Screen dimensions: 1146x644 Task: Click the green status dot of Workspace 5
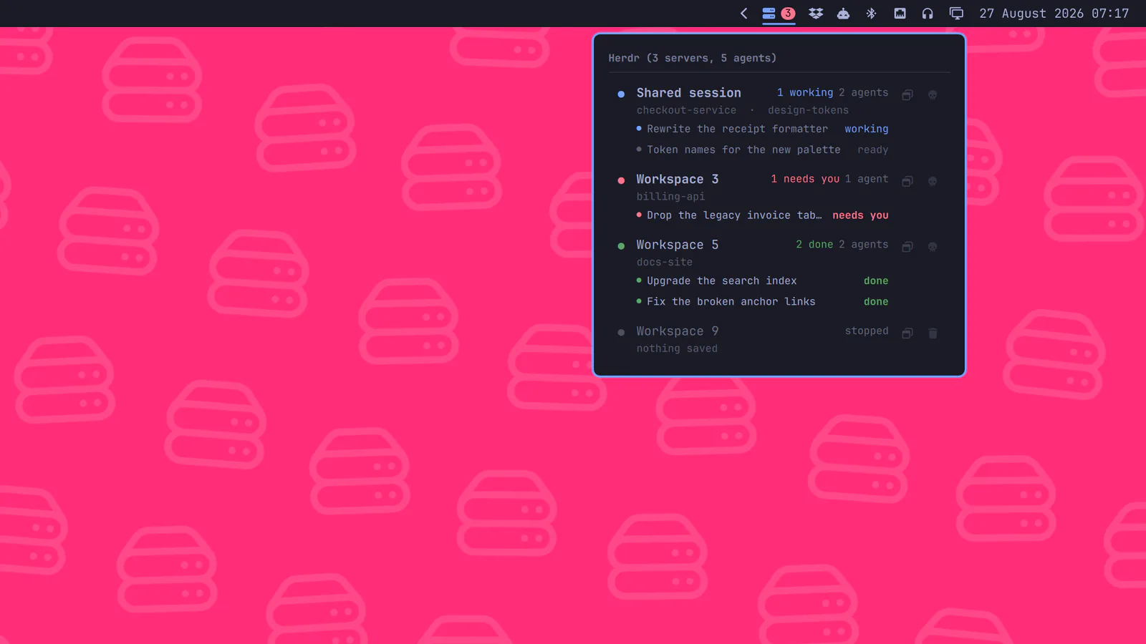[621, 246]
